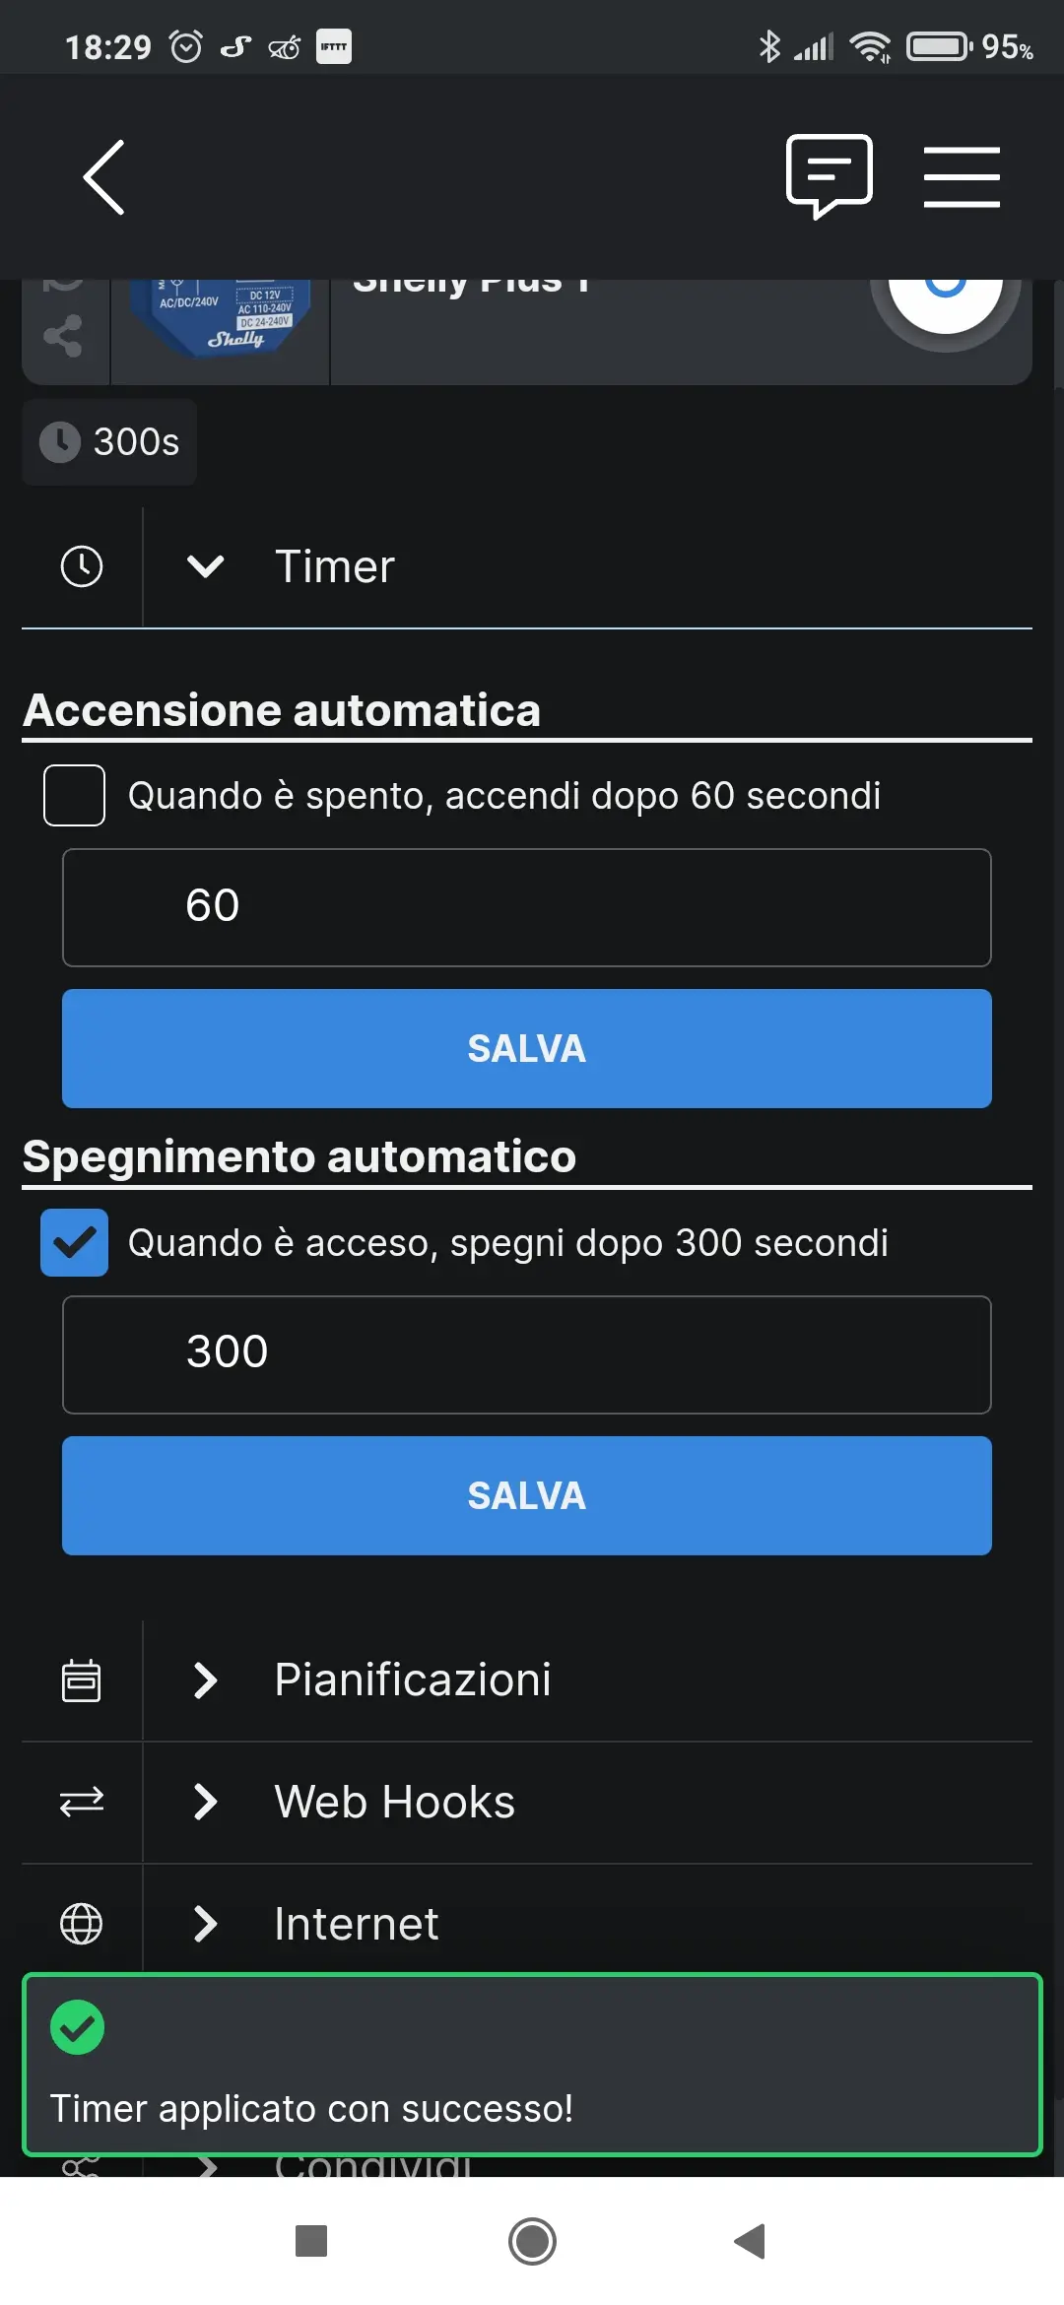
Task: Focus the auto-on seconds field showing 60
Action: (527, 907)
